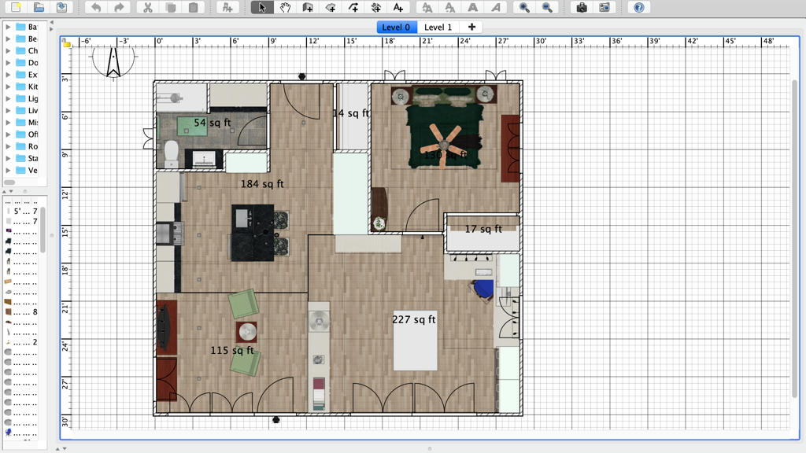Create a 3D video icon

point(604,7)
